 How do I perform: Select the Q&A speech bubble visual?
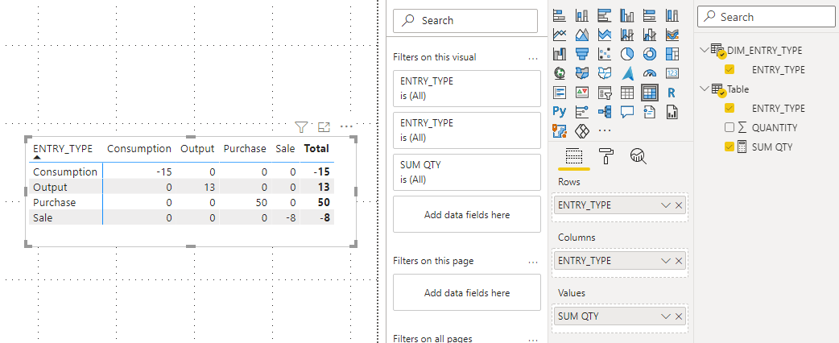pos(627,111)
